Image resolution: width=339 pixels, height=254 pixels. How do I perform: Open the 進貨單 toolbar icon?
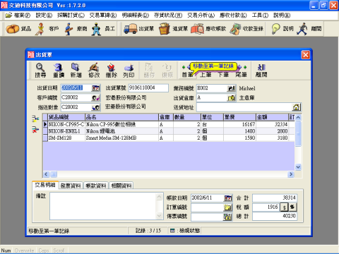(x=173, y=29)
